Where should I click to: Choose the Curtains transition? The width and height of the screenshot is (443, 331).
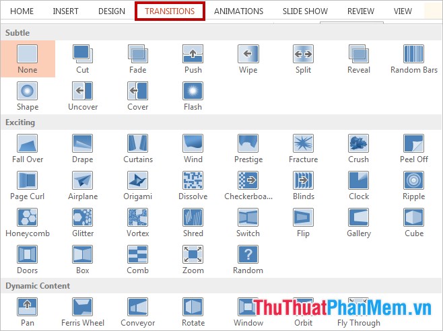[x=137, y=149]
